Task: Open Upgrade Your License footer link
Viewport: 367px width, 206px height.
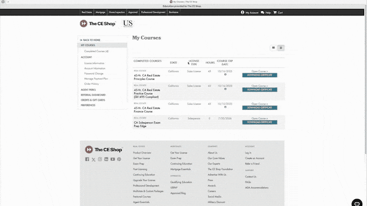Action: point(144,180)
